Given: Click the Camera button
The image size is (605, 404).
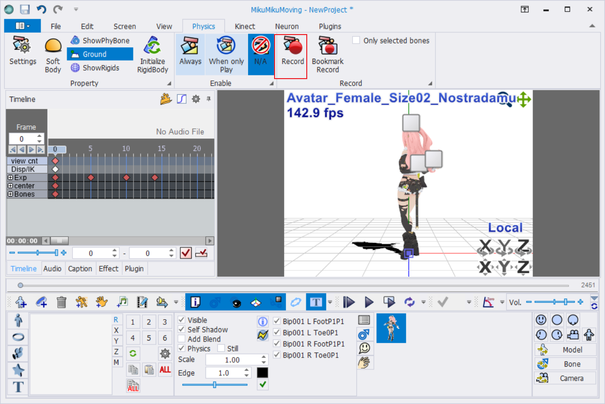Looking at the screenshot, I should [565, 378].
